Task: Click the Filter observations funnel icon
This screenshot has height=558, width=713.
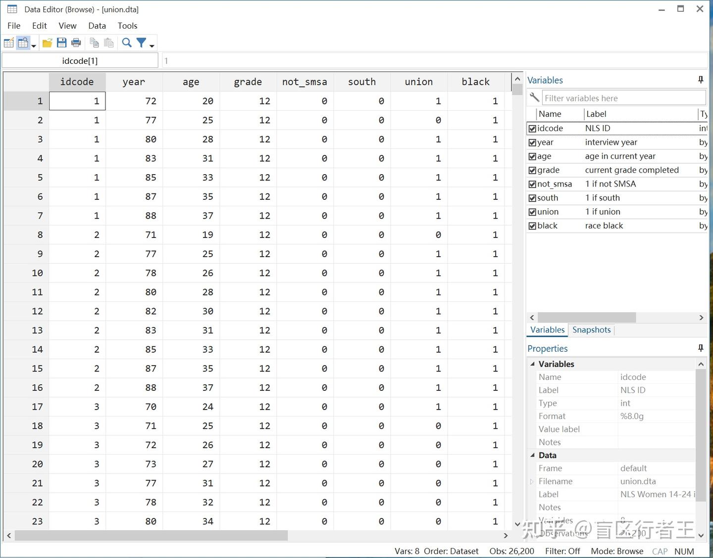Action: pos(142,43)
